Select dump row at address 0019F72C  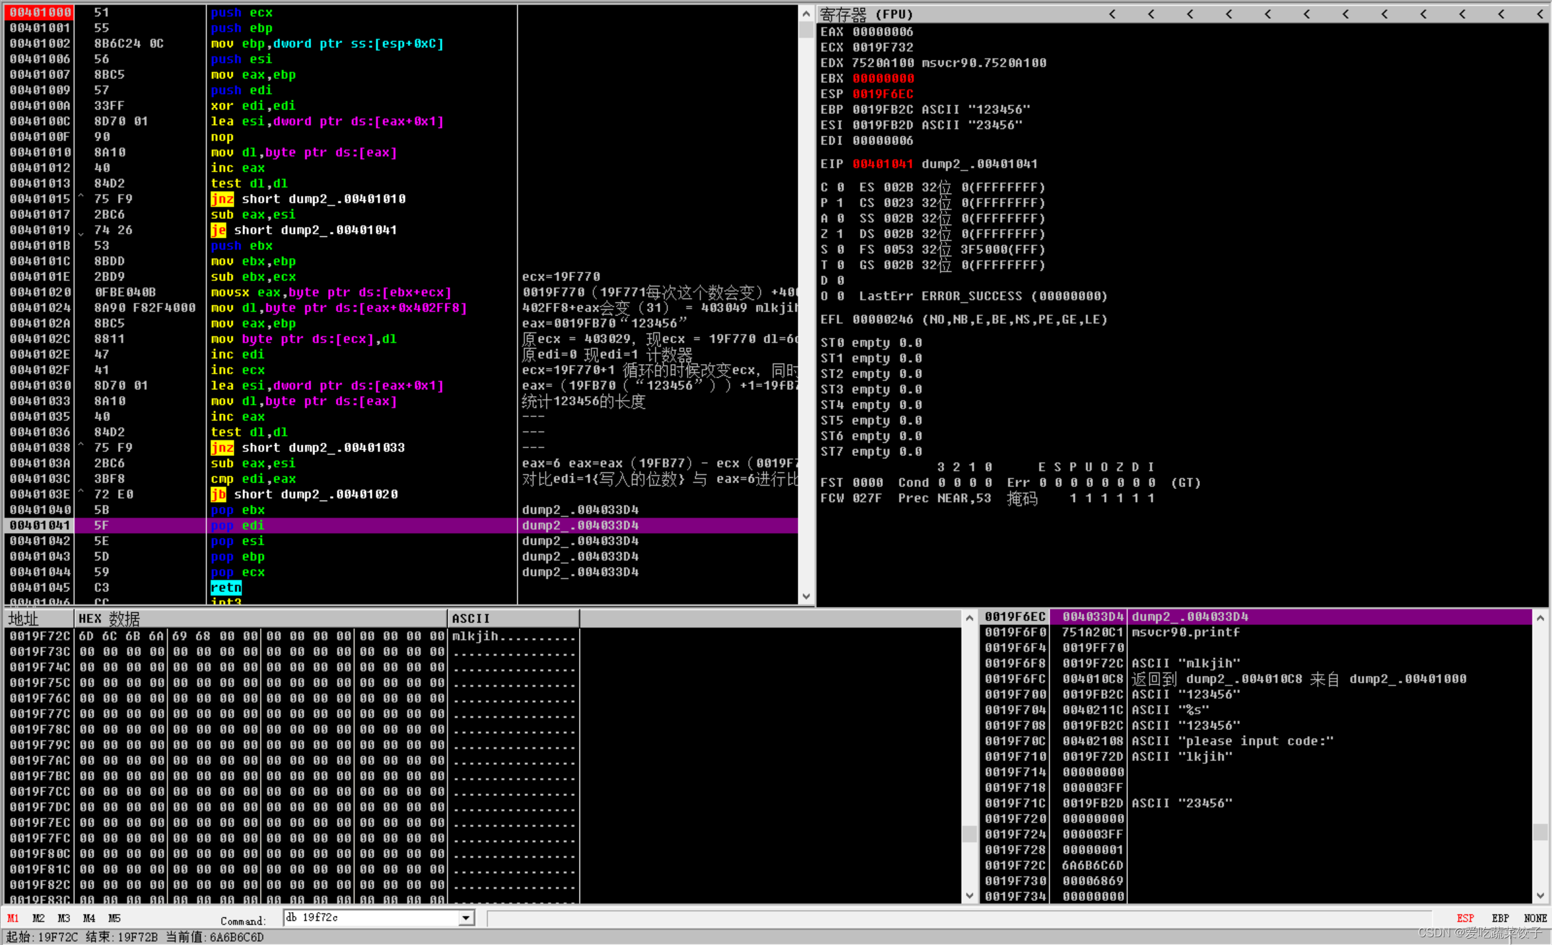[291, 636]
